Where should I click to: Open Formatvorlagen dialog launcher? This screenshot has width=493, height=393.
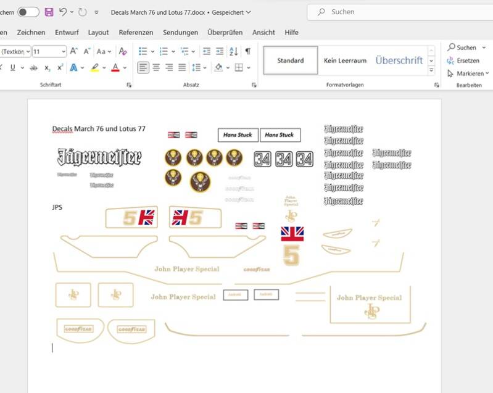coord(436,85)
